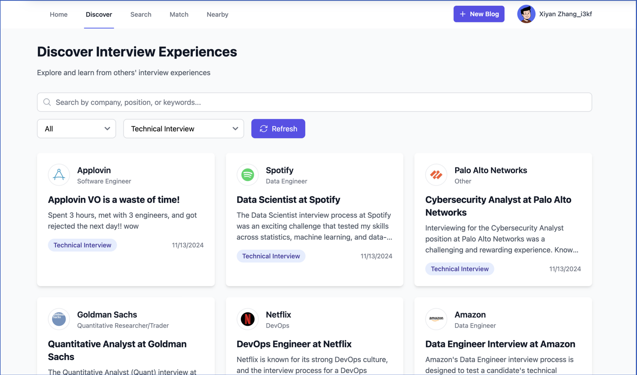
Task: Click the Palo Alto post description excerpt
Action: (x=502, y=239)
